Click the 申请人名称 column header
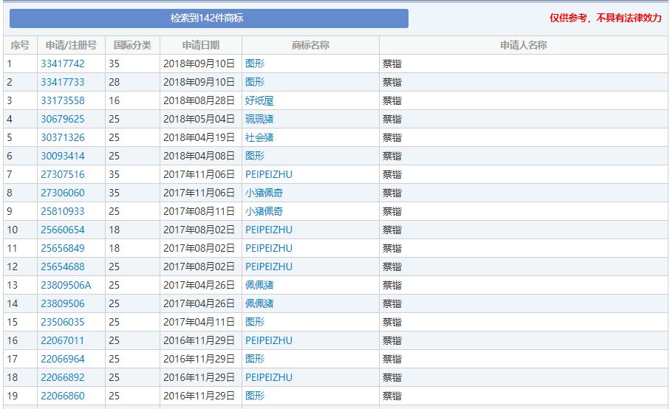This screenshot has height=409, width=670. pos(524,45)
